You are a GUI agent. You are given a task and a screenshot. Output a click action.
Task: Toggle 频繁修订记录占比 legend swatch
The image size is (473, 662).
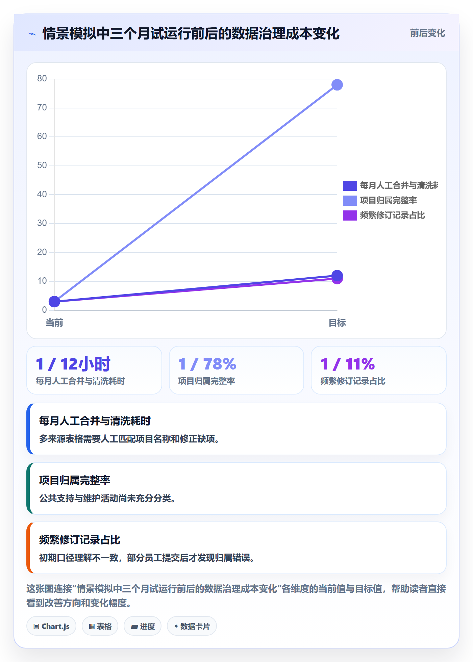tap(350, 215)
